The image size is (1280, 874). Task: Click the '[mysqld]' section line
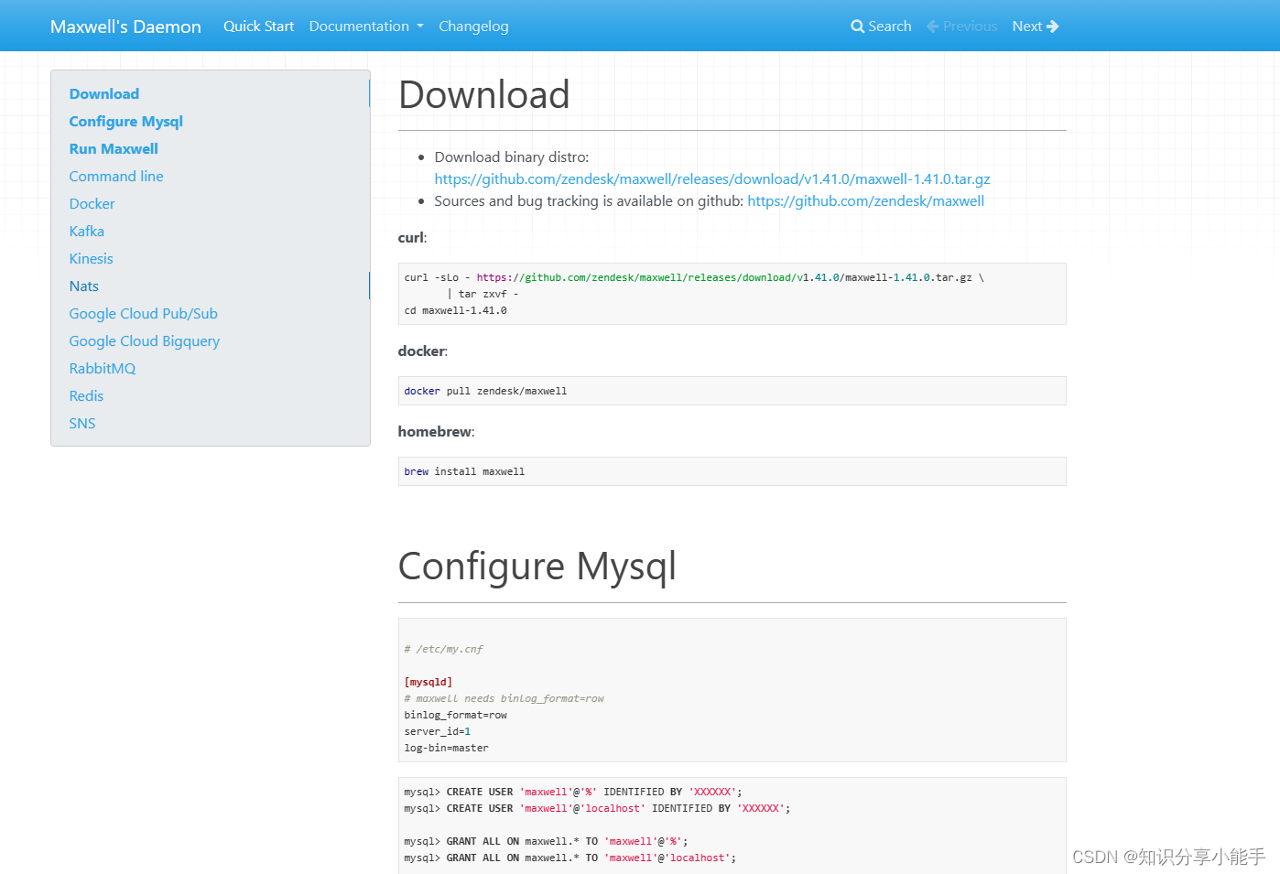click(x=428, y=682)
